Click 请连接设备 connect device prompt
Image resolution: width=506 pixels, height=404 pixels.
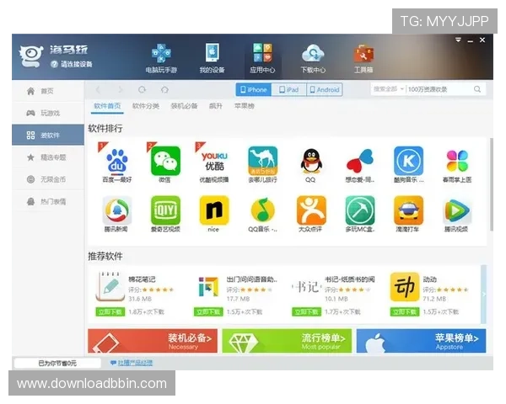(x=72, y=64)
